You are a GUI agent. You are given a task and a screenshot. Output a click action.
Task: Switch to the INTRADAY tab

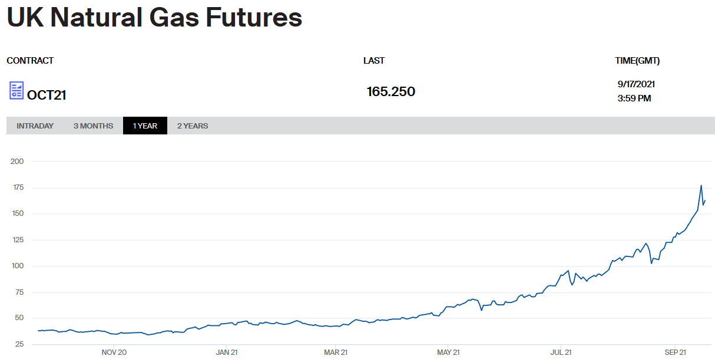(35, 126)
